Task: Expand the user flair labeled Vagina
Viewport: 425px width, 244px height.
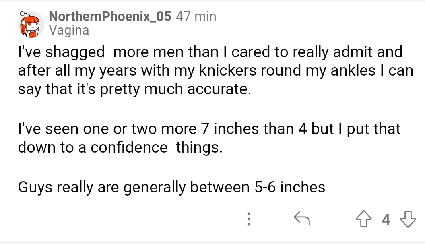Action: click(x=69, y=30)
